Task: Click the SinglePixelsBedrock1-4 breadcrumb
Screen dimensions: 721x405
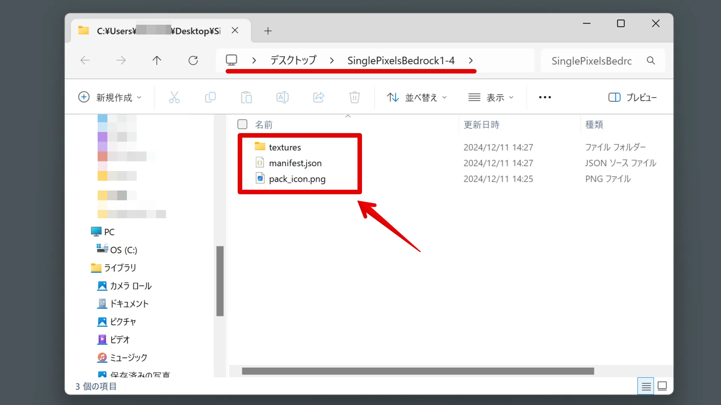Action: click(x=401, y=60)
